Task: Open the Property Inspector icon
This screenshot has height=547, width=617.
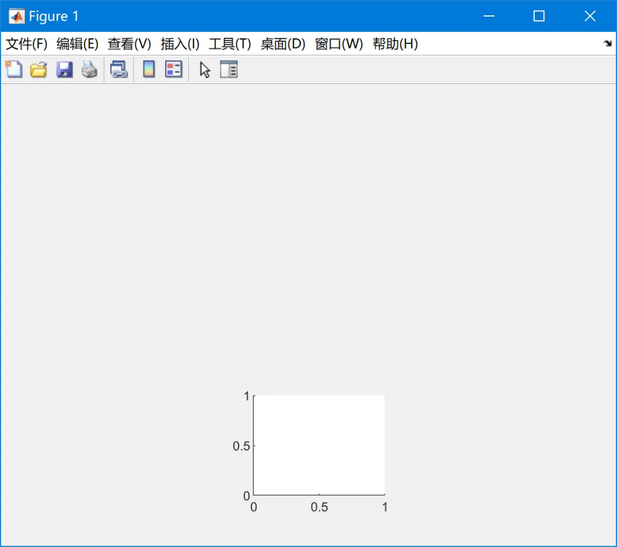Action: [229, 70]
